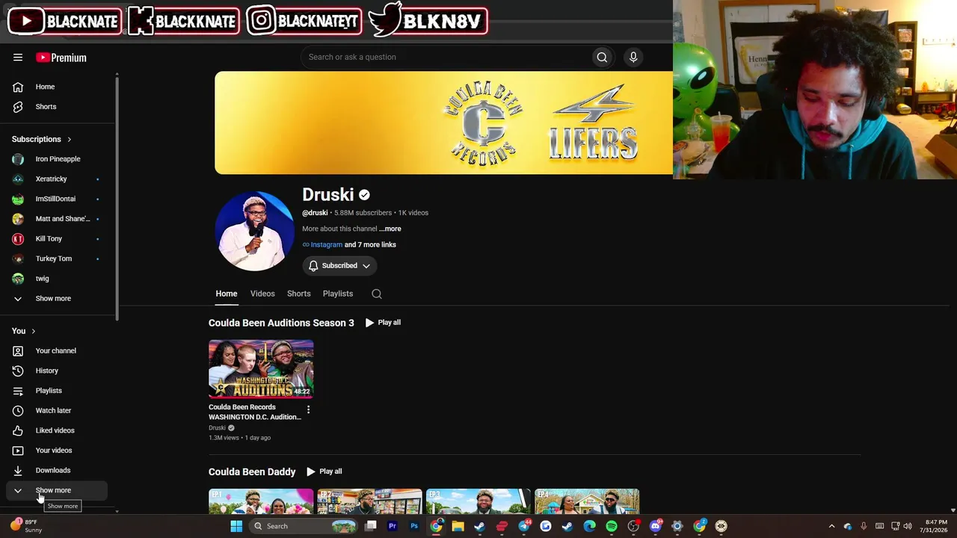Screen dimensions: 957x538
Task: Open Your channel in sidebar
Action: [x=58, y=350]
